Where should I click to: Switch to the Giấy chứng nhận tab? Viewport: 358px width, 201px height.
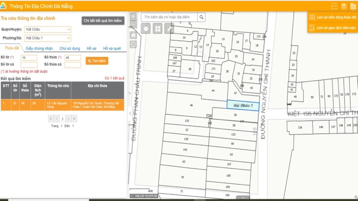click(x=39, y=48)
